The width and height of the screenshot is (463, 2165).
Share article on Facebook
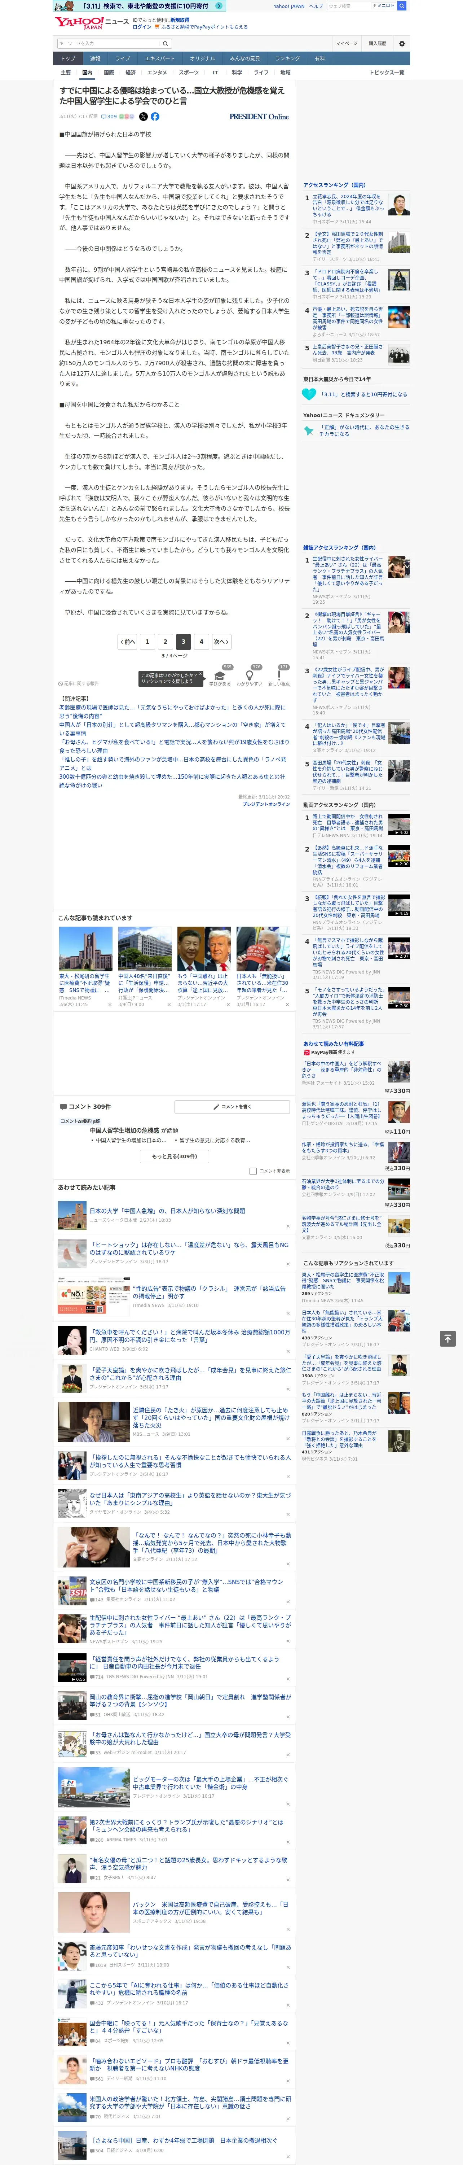coord(155,117)
